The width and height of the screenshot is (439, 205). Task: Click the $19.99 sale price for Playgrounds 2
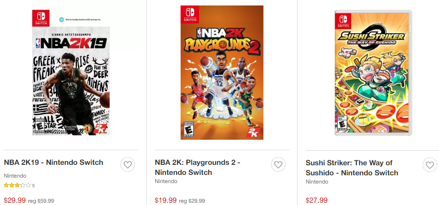[x=166, y=200]
